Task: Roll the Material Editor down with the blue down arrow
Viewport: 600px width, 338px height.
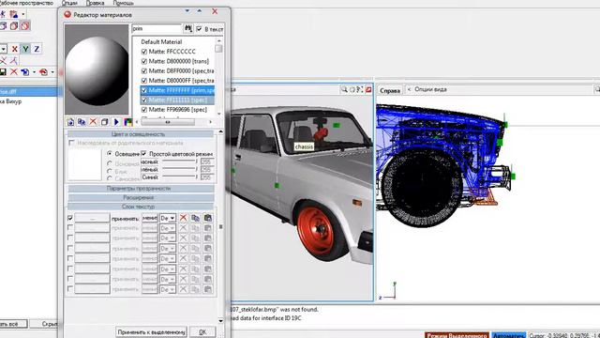Action: 187,10
